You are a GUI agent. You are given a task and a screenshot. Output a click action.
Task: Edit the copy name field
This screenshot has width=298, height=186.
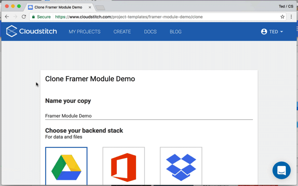click(149, 116)
